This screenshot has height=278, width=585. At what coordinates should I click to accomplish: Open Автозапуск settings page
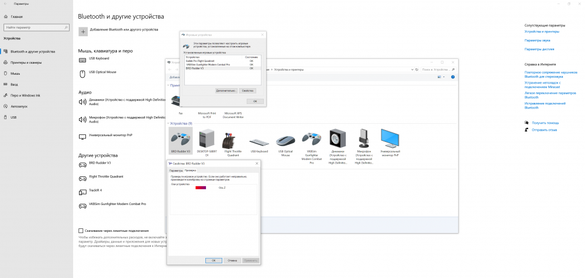(x=19, y=106)
